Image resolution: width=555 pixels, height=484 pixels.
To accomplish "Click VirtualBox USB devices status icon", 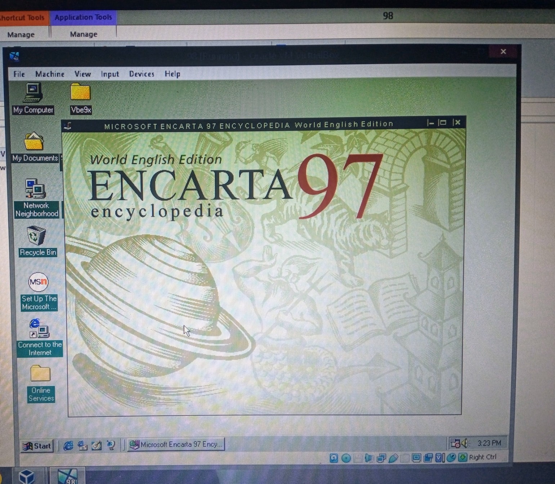I will pos(393,458).
